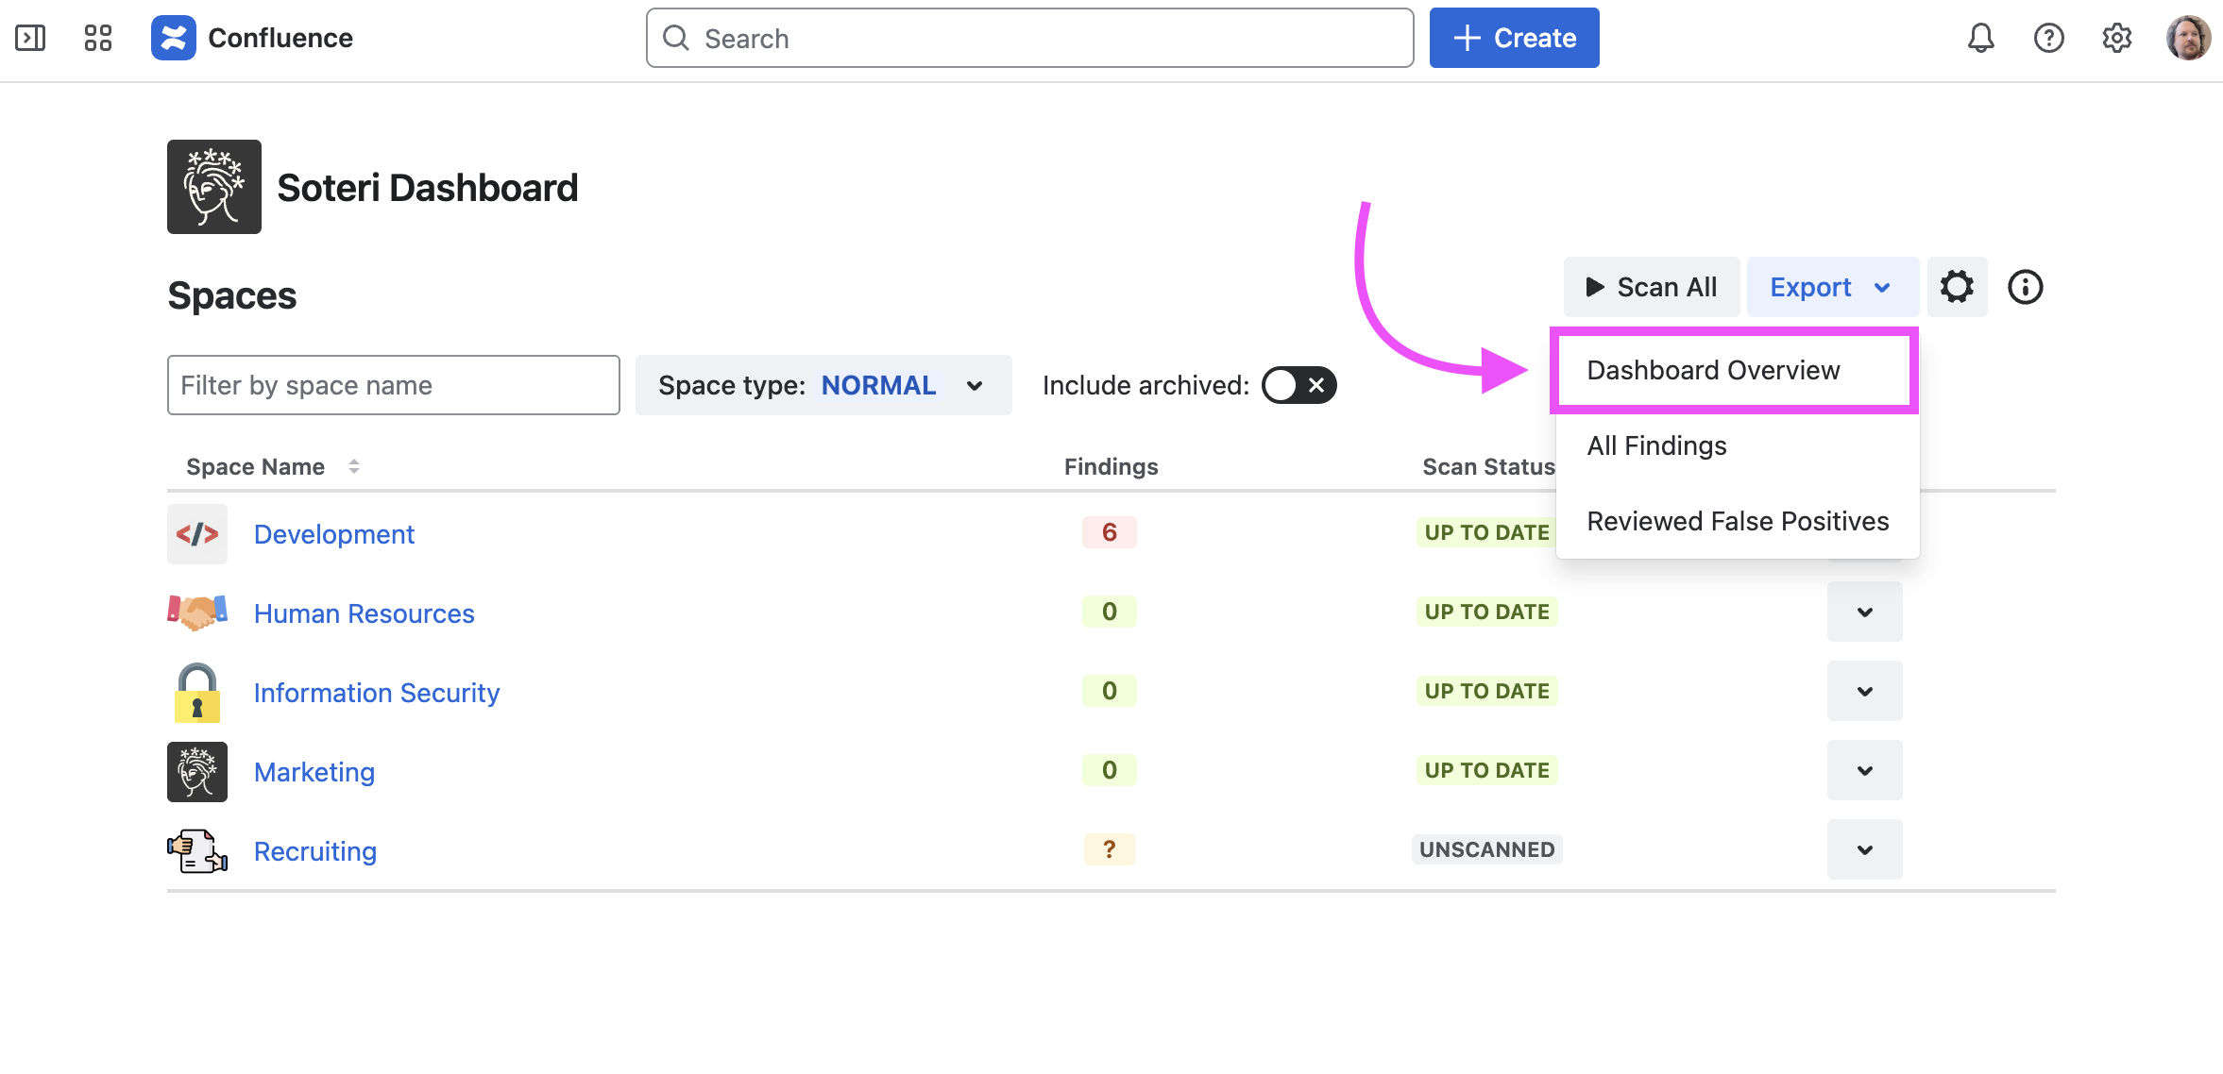The width and height of the screenshot is (2223, 1074).
Task: Expand the Export dropdown button
Action: pos(1831,287)
